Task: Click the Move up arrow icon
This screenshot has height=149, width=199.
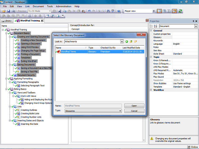Action: (35, 16)
